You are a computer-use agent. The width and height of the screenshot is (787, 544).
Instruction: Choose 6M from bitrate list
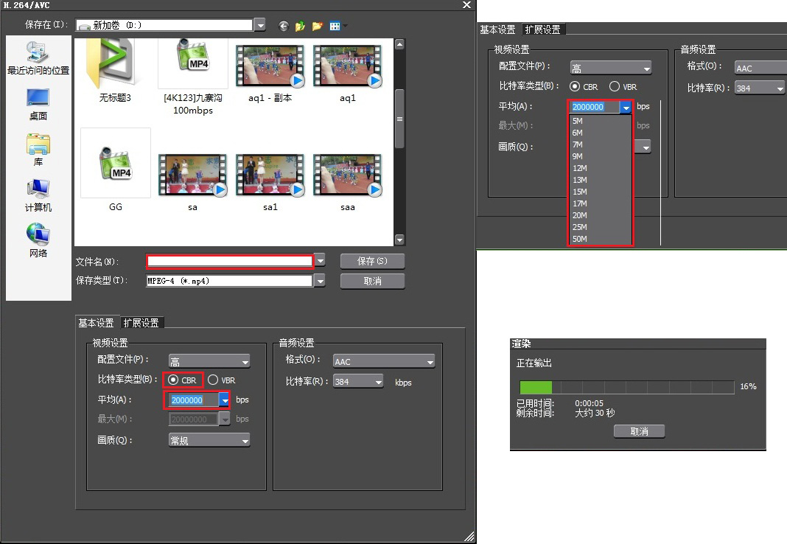(x=601, y=133)
